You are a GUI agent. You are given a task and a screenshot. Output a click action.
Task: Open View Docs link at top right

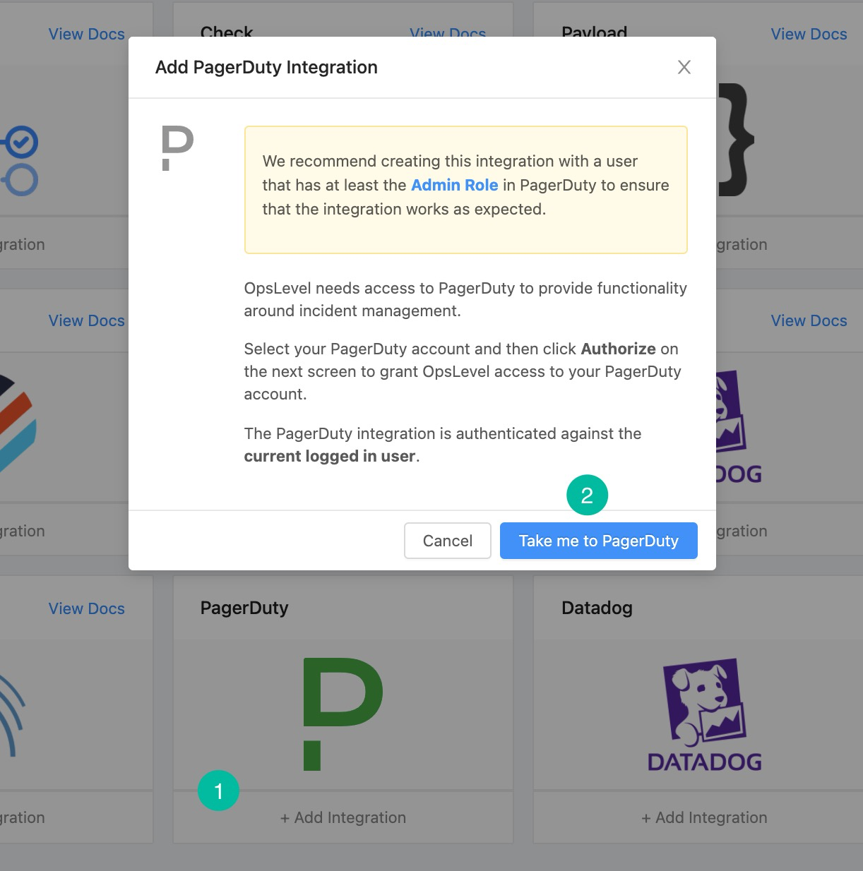809,34
